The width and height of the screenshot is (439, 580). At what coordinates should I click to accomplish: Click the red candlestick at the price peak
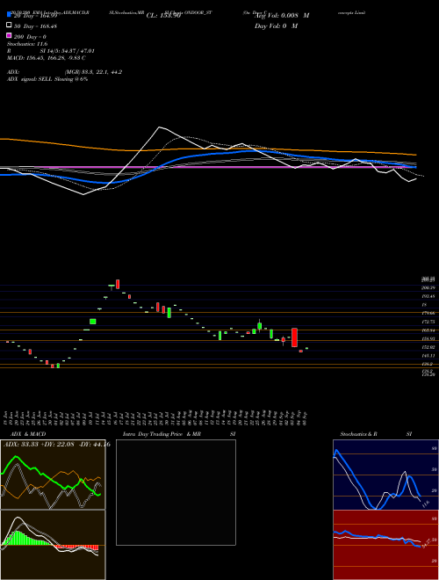coord(118,284)
